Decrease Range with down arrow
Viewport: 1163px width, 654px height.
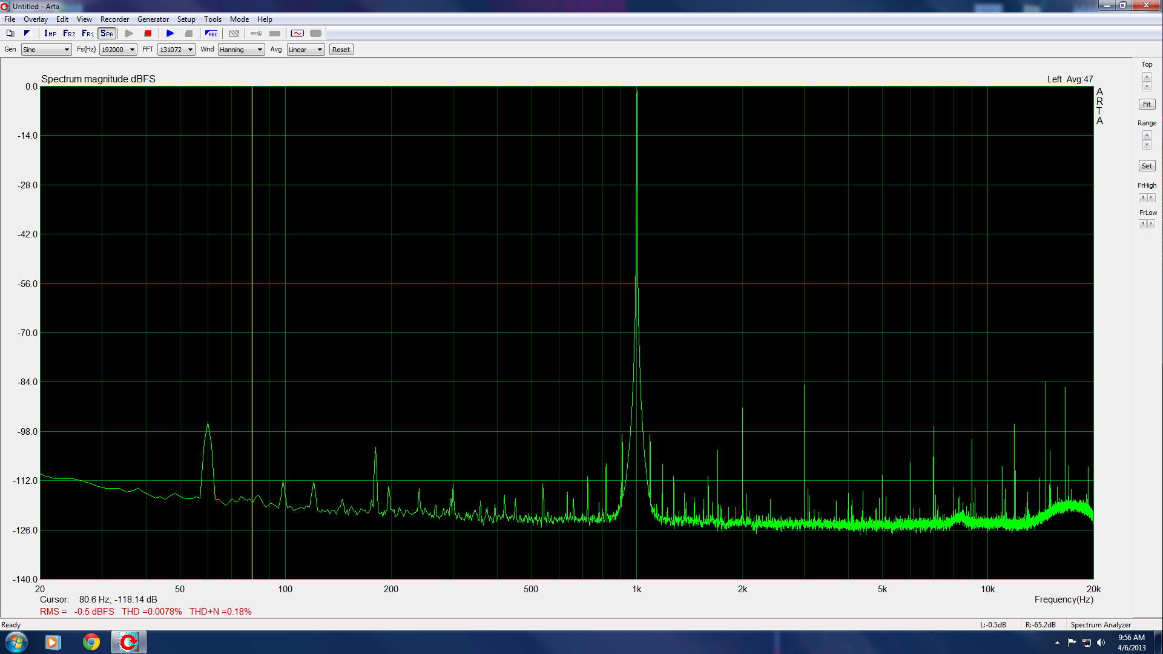[x=1147, y=145]
